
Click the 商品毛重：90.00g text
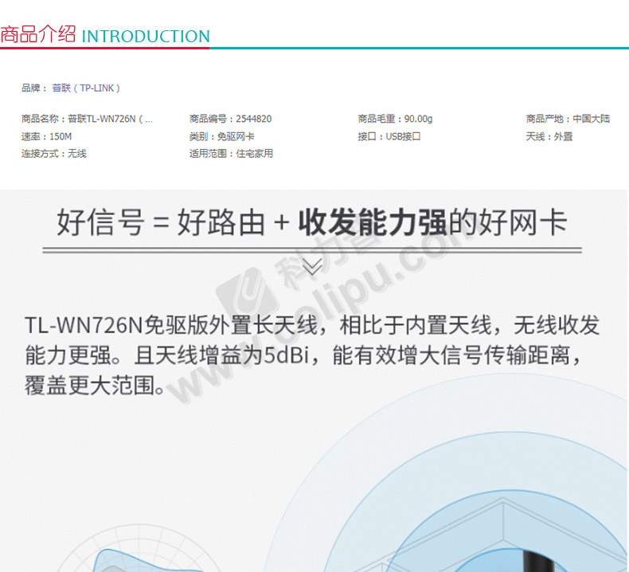click(x=395, y=119)
